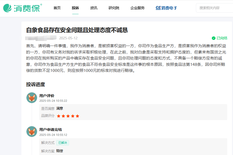Click the 赔偿 solution value
233x155 pixels.
tap(60, 151)
